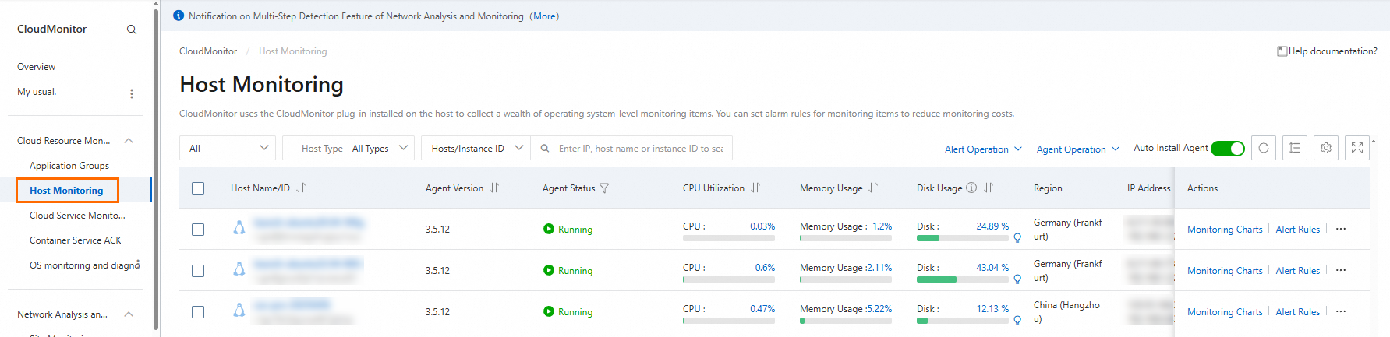Filter Agent Status funnel icon
The image size is (1390, 337).
click(604, 188)
